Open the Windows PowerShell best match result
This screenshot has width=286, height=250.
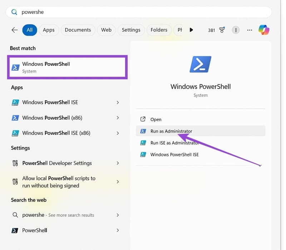(67, 67)
